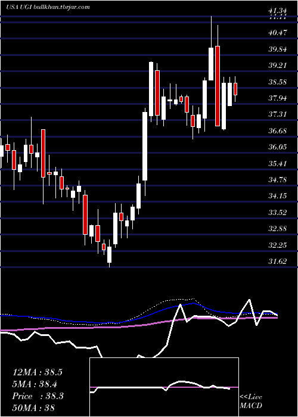Click the '<<Live MACD' label
The width and height of the screenshot is (298, 417).
251,402
